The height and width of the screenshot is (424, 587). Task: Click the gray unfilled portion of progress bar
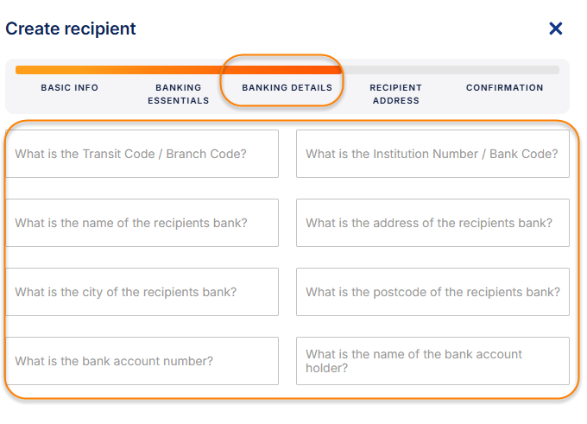[449, 70]
